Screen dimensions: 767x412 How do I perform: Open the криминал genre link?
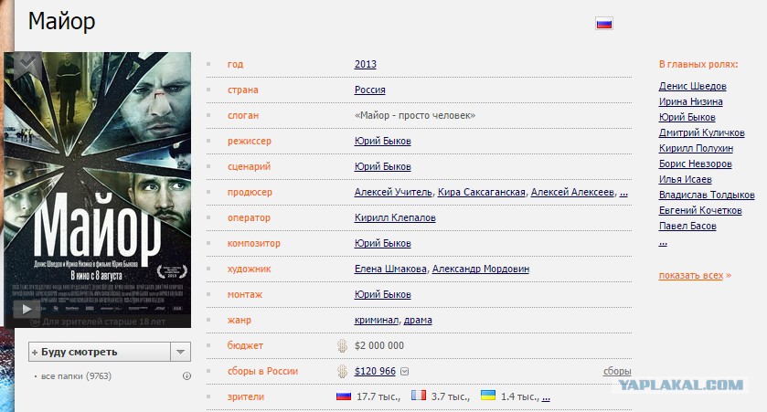(x=377, y=320)
